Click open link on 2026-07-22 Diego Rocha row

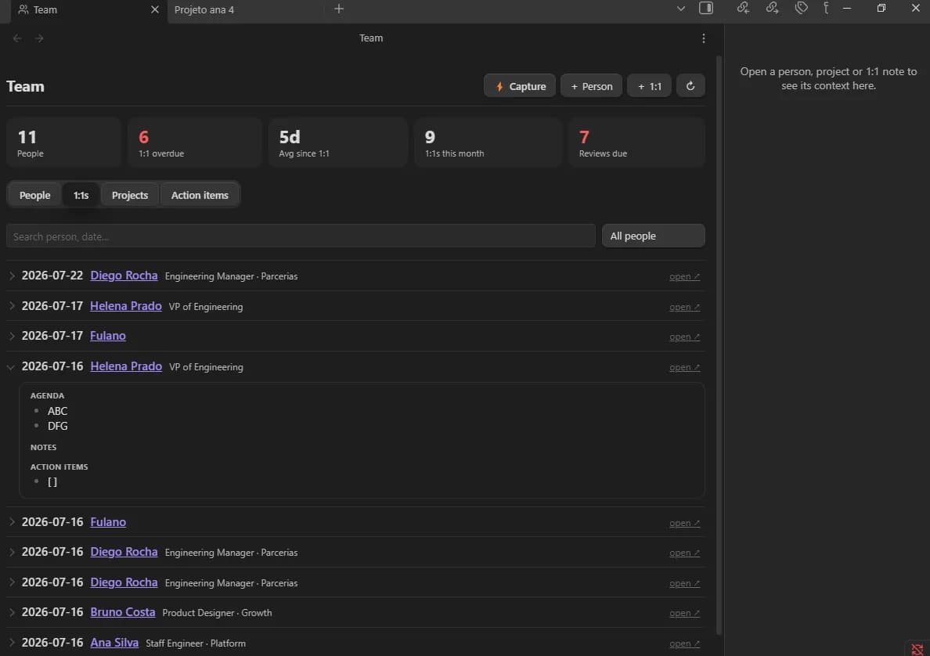coord(684,276)
